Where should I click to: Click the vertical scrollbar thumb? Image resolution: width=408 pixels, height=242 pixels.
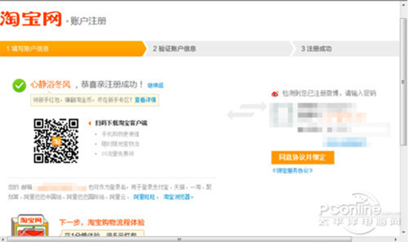tap(403, 82)
